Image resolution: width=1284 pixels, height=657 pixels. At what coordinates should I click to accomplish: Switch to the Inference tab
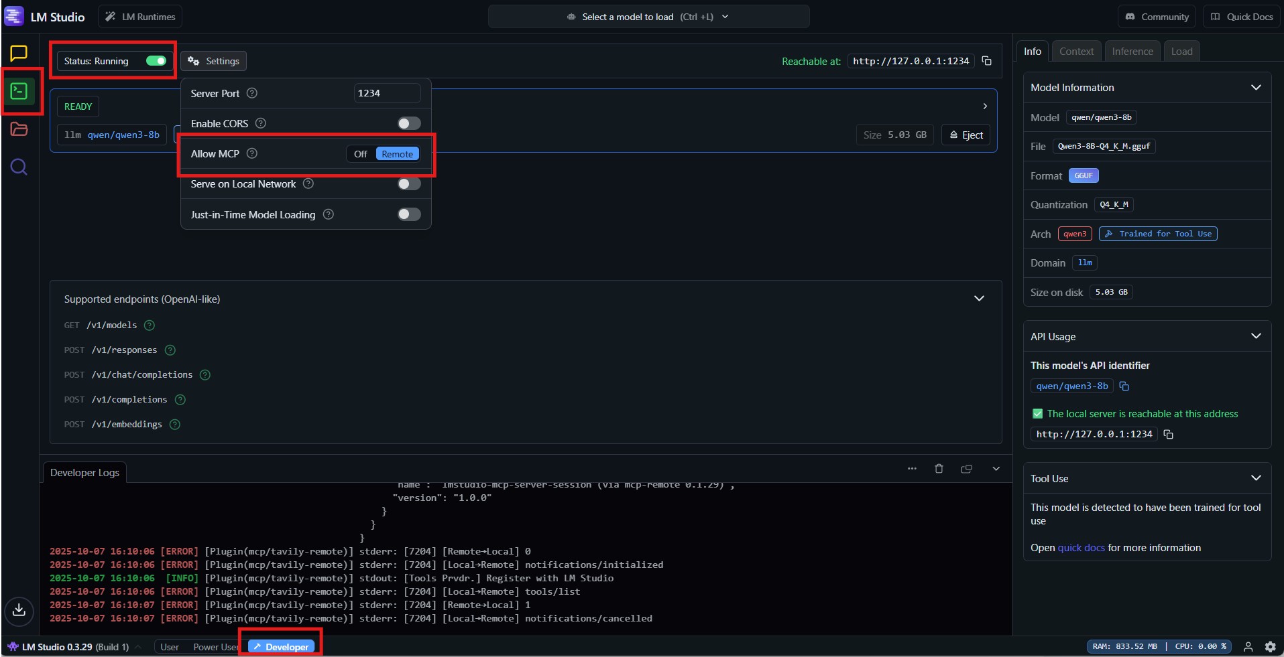pyautogui.click(x=1132, y=52)
